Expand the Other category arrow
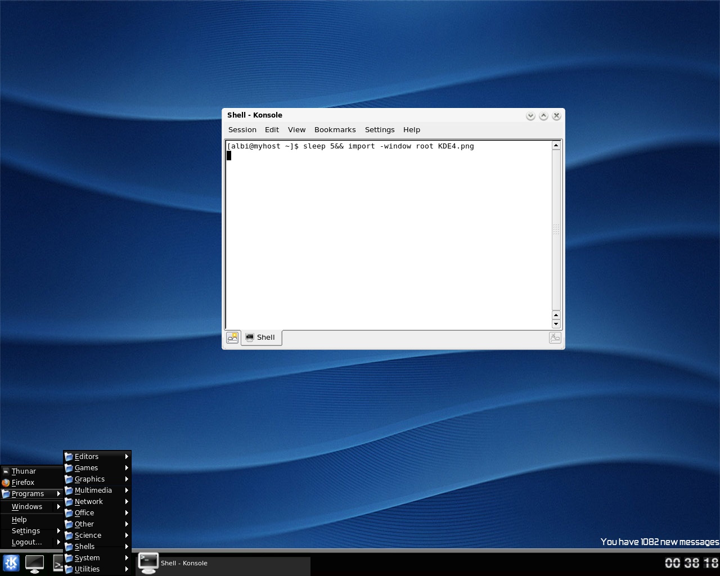720x576 pixels. coord(127,524)
